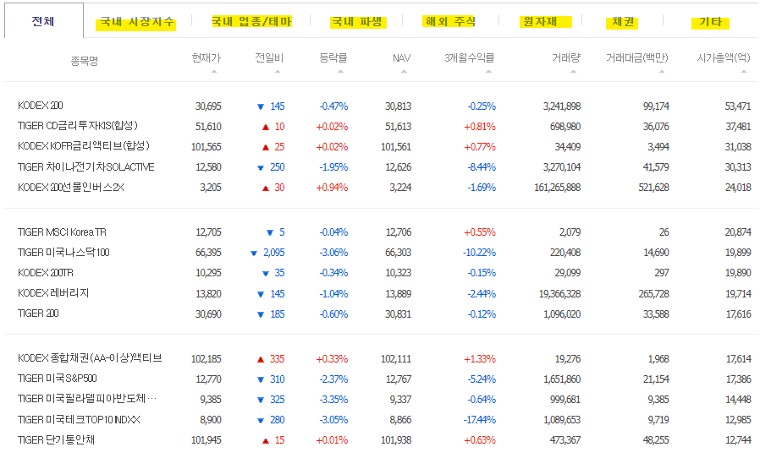The width and height of the screenshot is (760, 458).
Task: Click TIGER 200 price 30,690
Action: (208, 314)
